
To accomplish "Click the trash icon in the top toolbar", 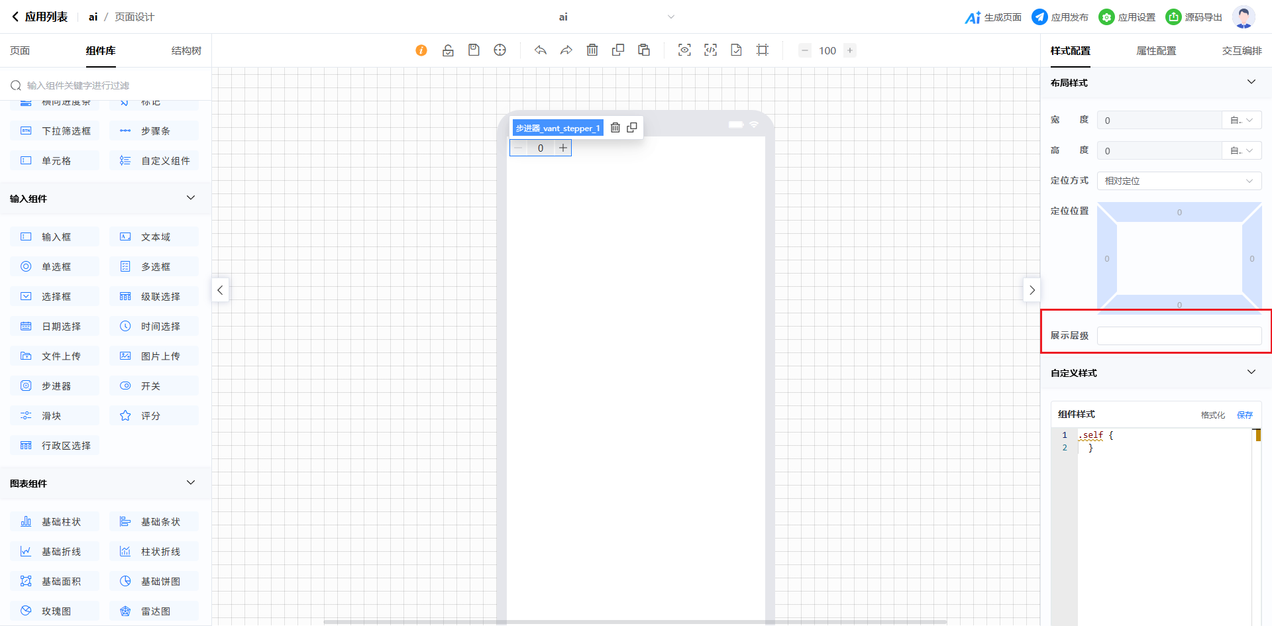I will tap(592, 50).
